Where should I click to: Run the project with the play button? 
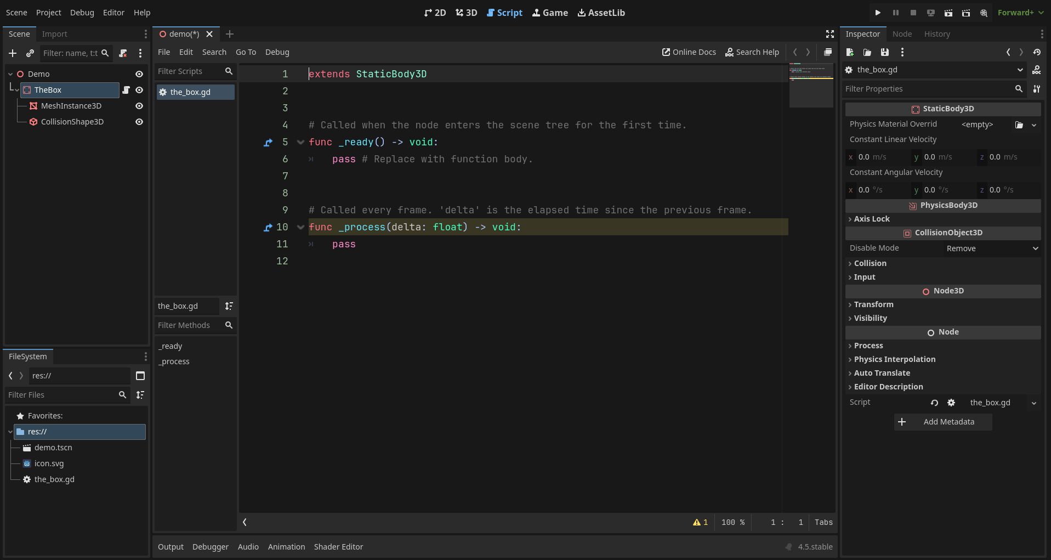pyautogui.click(x=877, y=12)
